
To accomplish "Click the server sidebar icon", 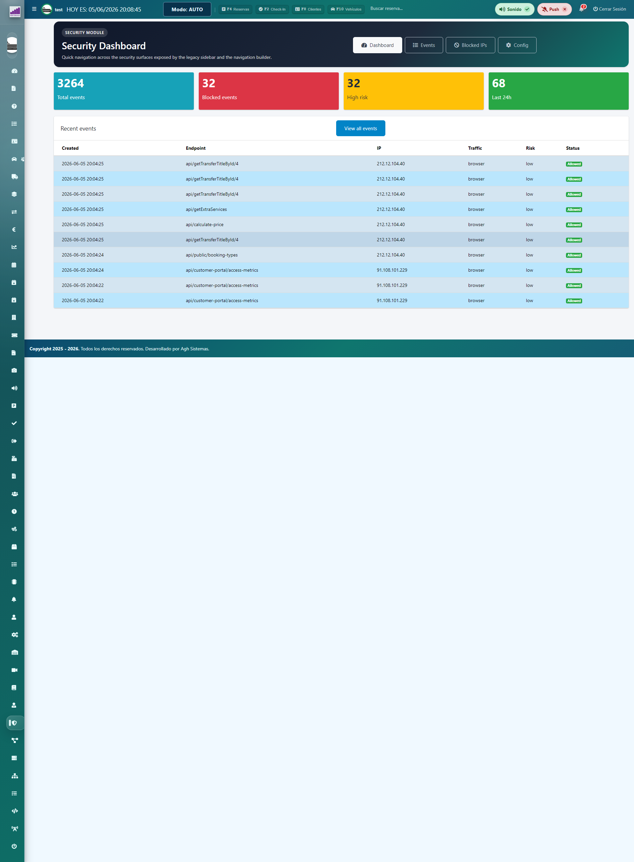I will click(14, 758).
